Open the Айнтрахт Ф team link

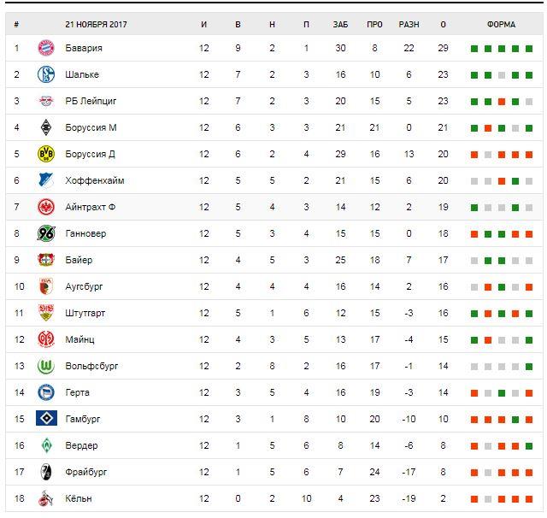click(x=89, y=207)
